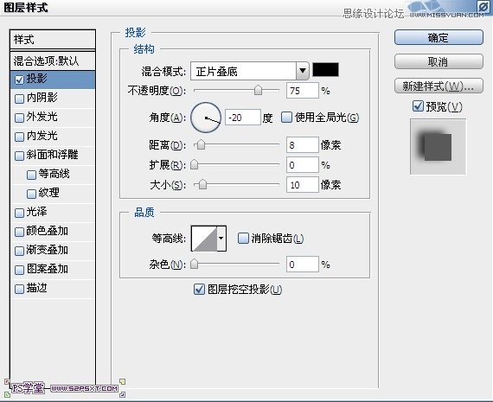Toggle the 消除锯齿(L) checkbox
Image resolution: width=493 pixels, height=402 pixels.
pos(243,239)
